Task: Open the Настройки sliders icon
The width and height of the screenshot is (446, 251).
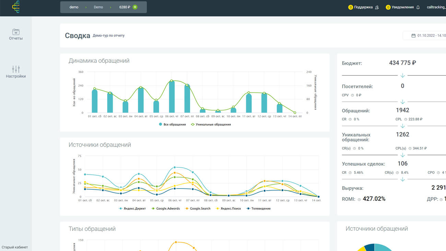Action: pyautogui.click(x=16, y=69)
